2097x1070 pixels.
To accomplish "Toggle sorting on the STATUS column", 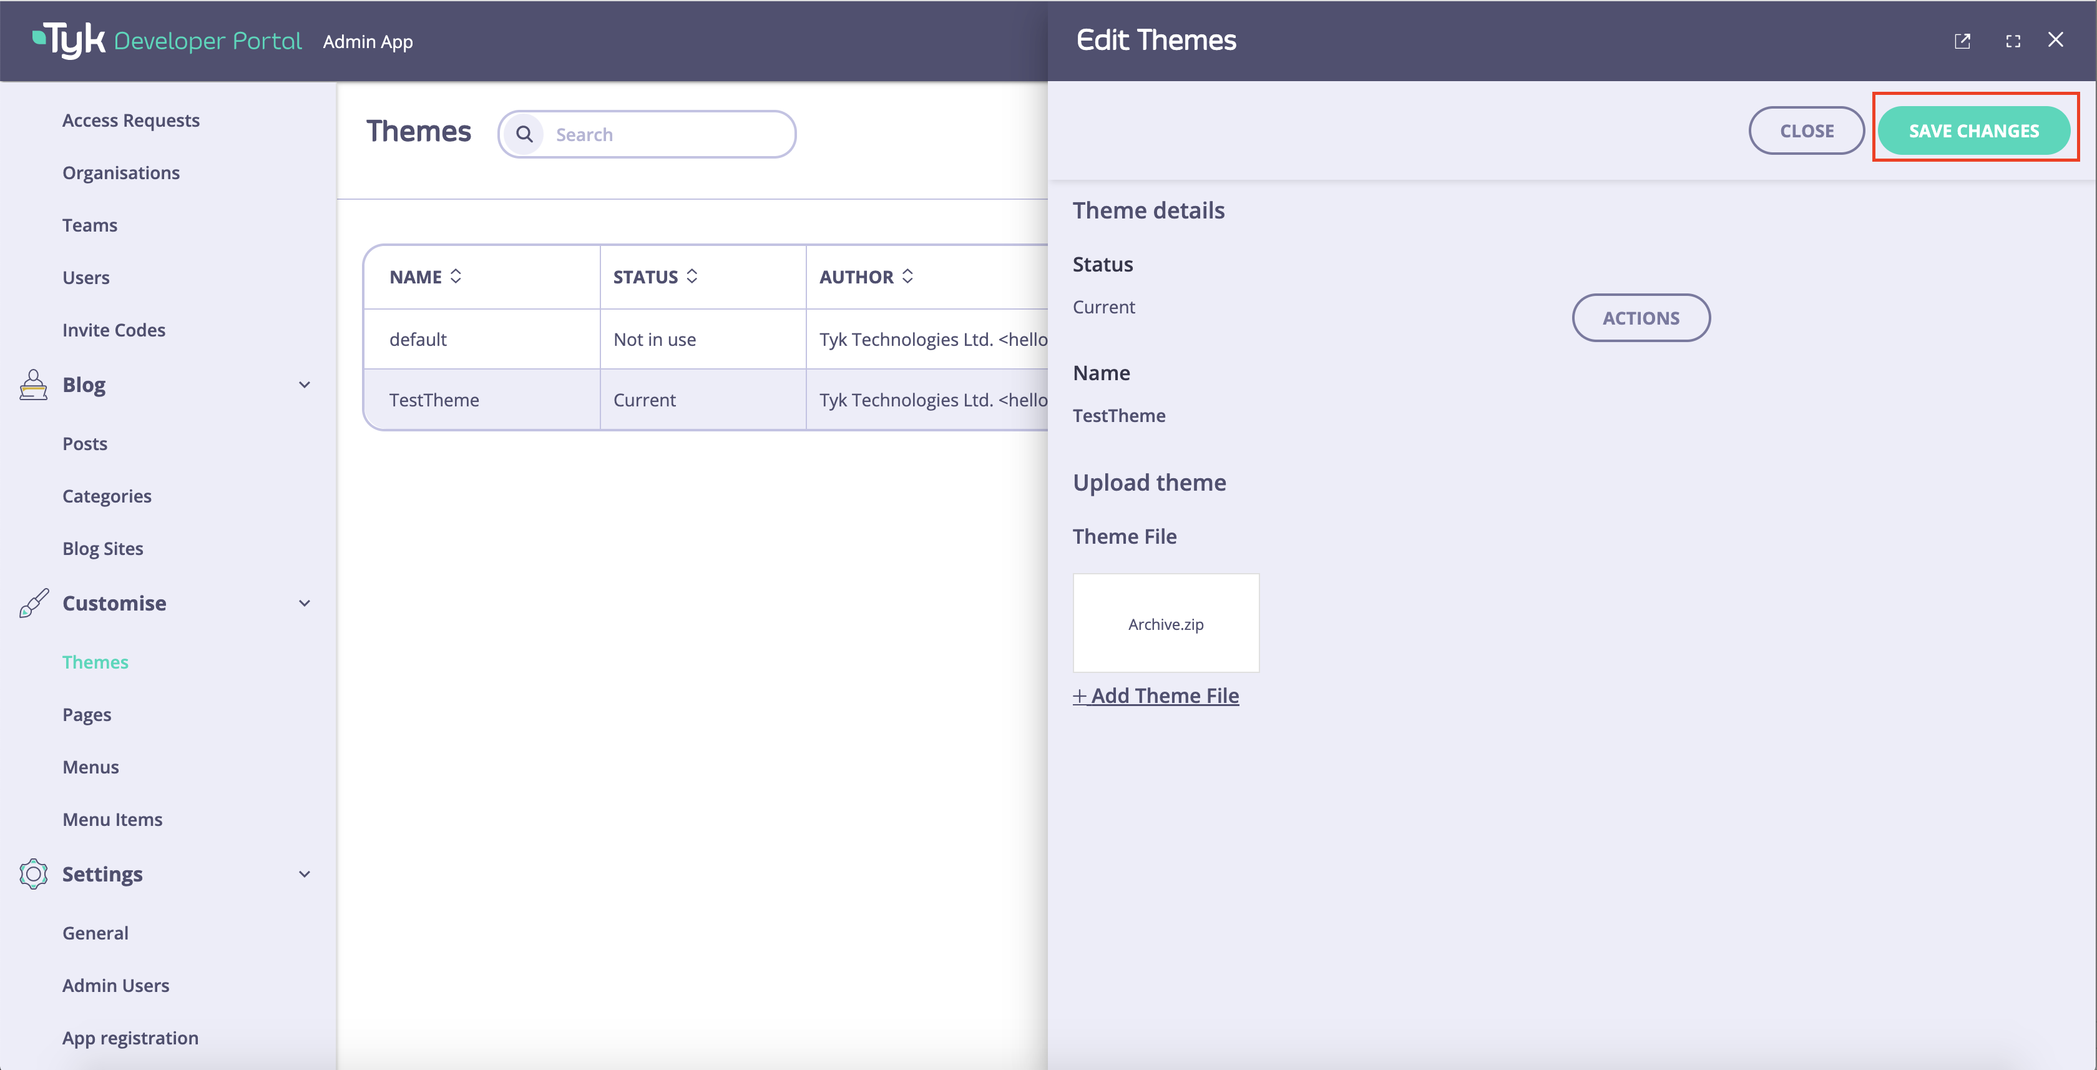I will click(693, 276).
